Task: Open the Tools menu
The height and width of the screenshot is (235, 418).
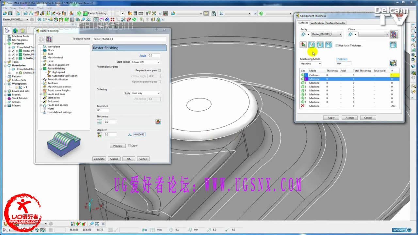Action: click(x=40, y=8)
